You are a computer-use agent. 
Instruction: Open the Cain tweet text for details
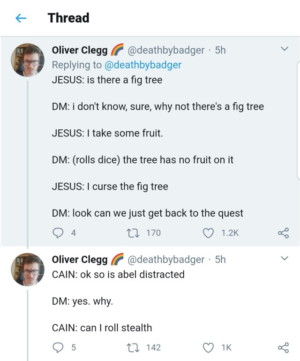(118, 301)
